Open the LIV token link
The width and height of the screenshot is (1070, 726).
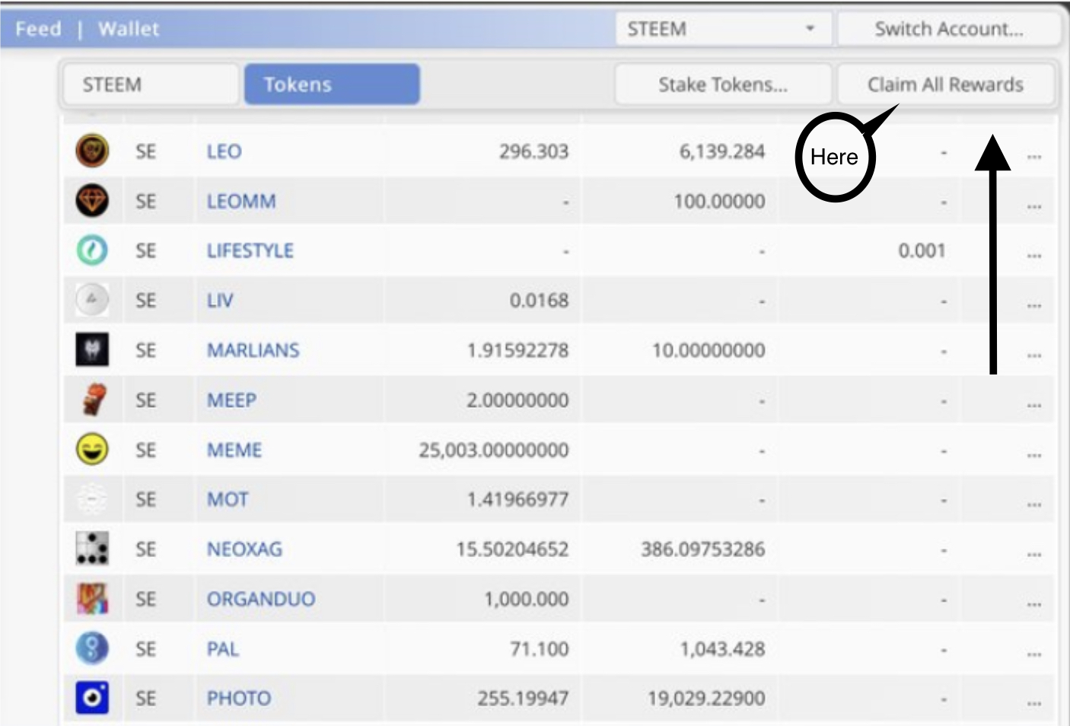(x=220, y=300)
